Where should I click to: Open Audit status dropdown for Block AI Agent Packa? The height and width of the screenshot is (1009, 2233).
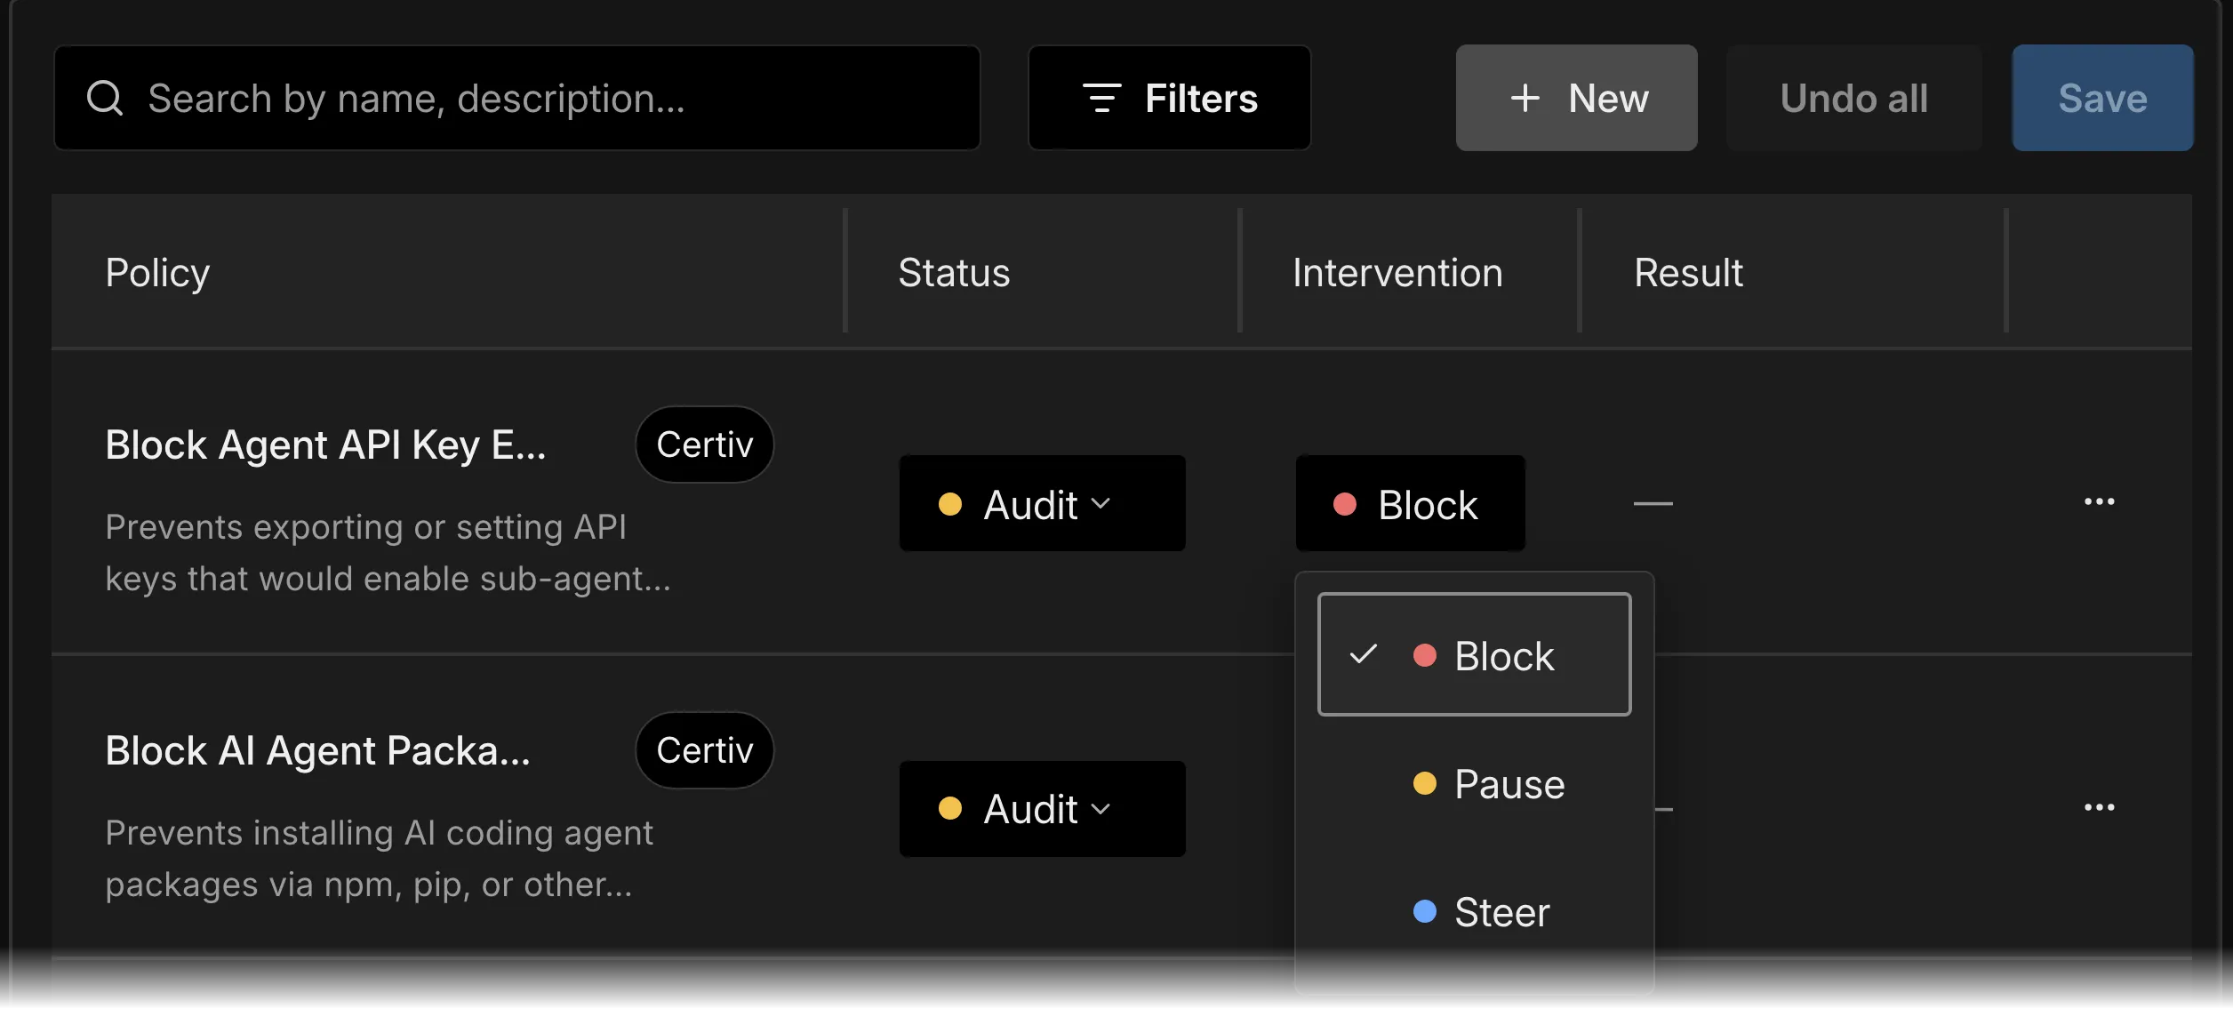(x=1042, y=809)
